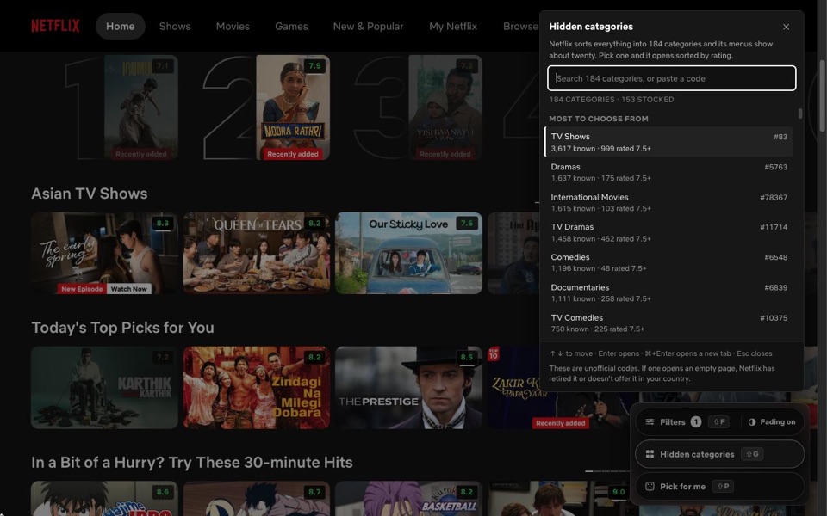Focus the Search 184 categories field

pos(671,78)
